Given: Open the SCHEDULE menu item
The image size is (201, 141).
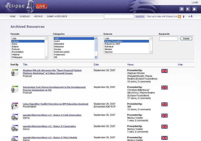Looking at the screenshot, I should [x=25, y=16].
